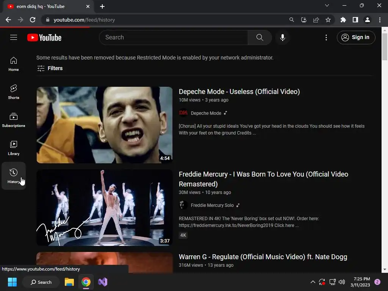Select History in the sidebar
This screenshot has width=388, height=291.
14,176
